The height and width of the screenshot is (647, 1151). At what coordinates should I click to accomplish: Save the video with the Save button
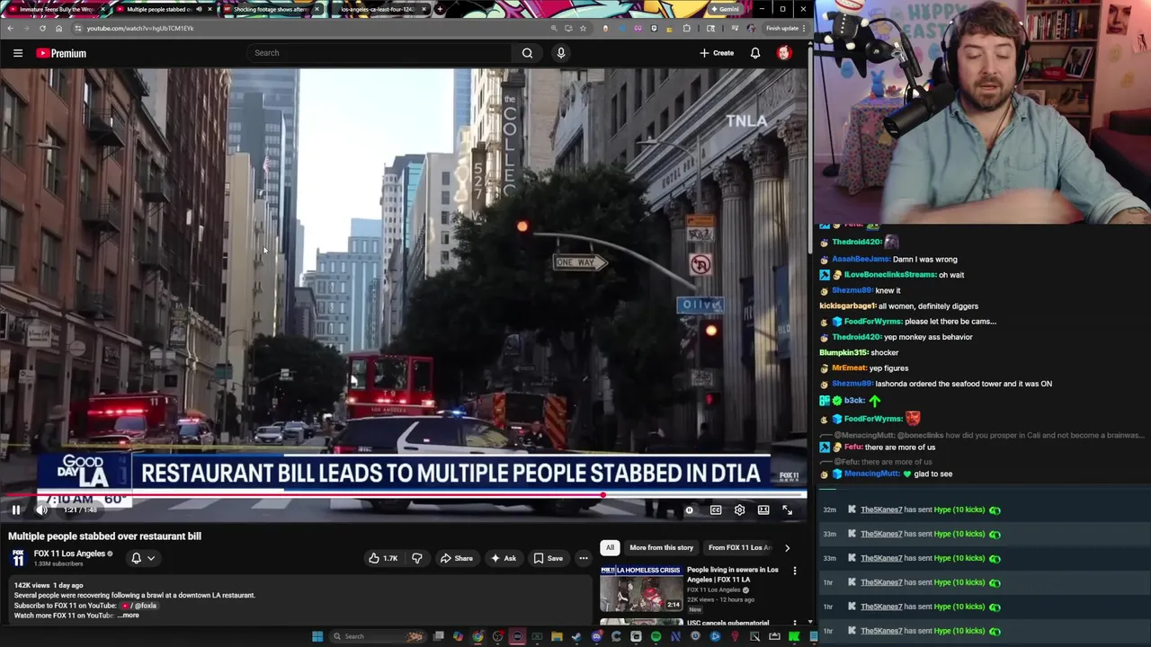[548, 558]
